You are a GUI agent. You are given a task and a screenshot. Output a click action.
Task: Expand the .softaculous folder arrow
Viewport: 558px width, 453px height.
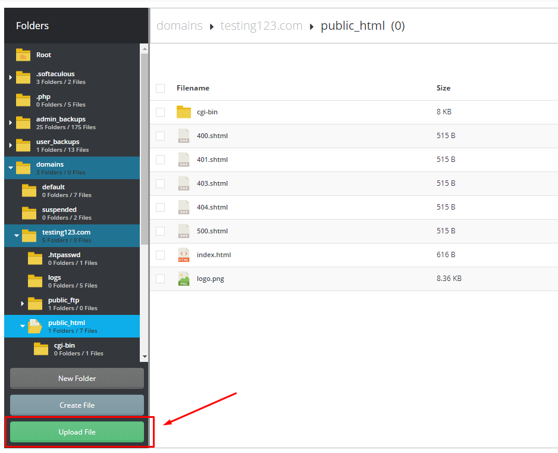click(10, 77)
